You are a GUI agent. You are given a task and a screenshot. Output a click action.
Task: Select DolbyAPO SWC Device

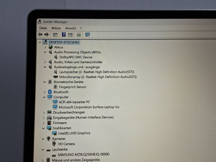click(x=76, y=57)
